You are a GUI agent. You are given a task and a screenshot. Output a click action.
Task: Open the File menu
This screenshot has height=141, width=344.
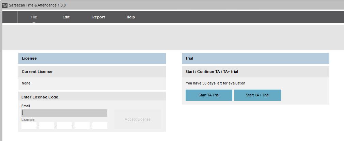(34, 17)
